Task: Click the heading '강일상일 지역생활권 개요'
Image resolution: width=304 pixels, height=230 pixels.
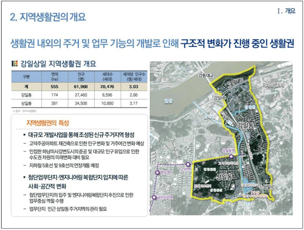Action: tap(58, 64)
